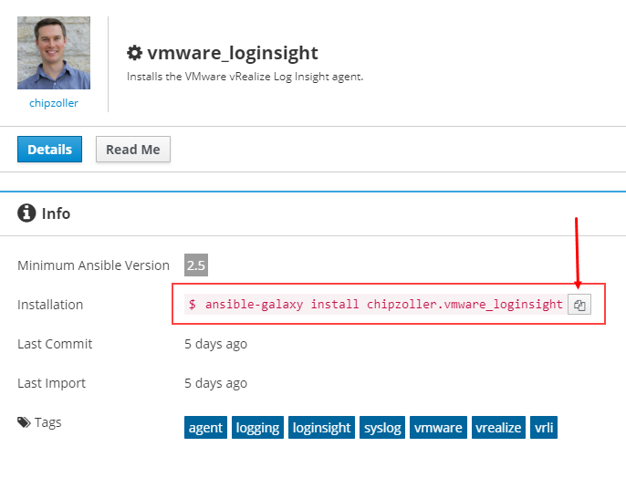Pick the vrli tag
This screenshot has height=478, width=626.
544,428
